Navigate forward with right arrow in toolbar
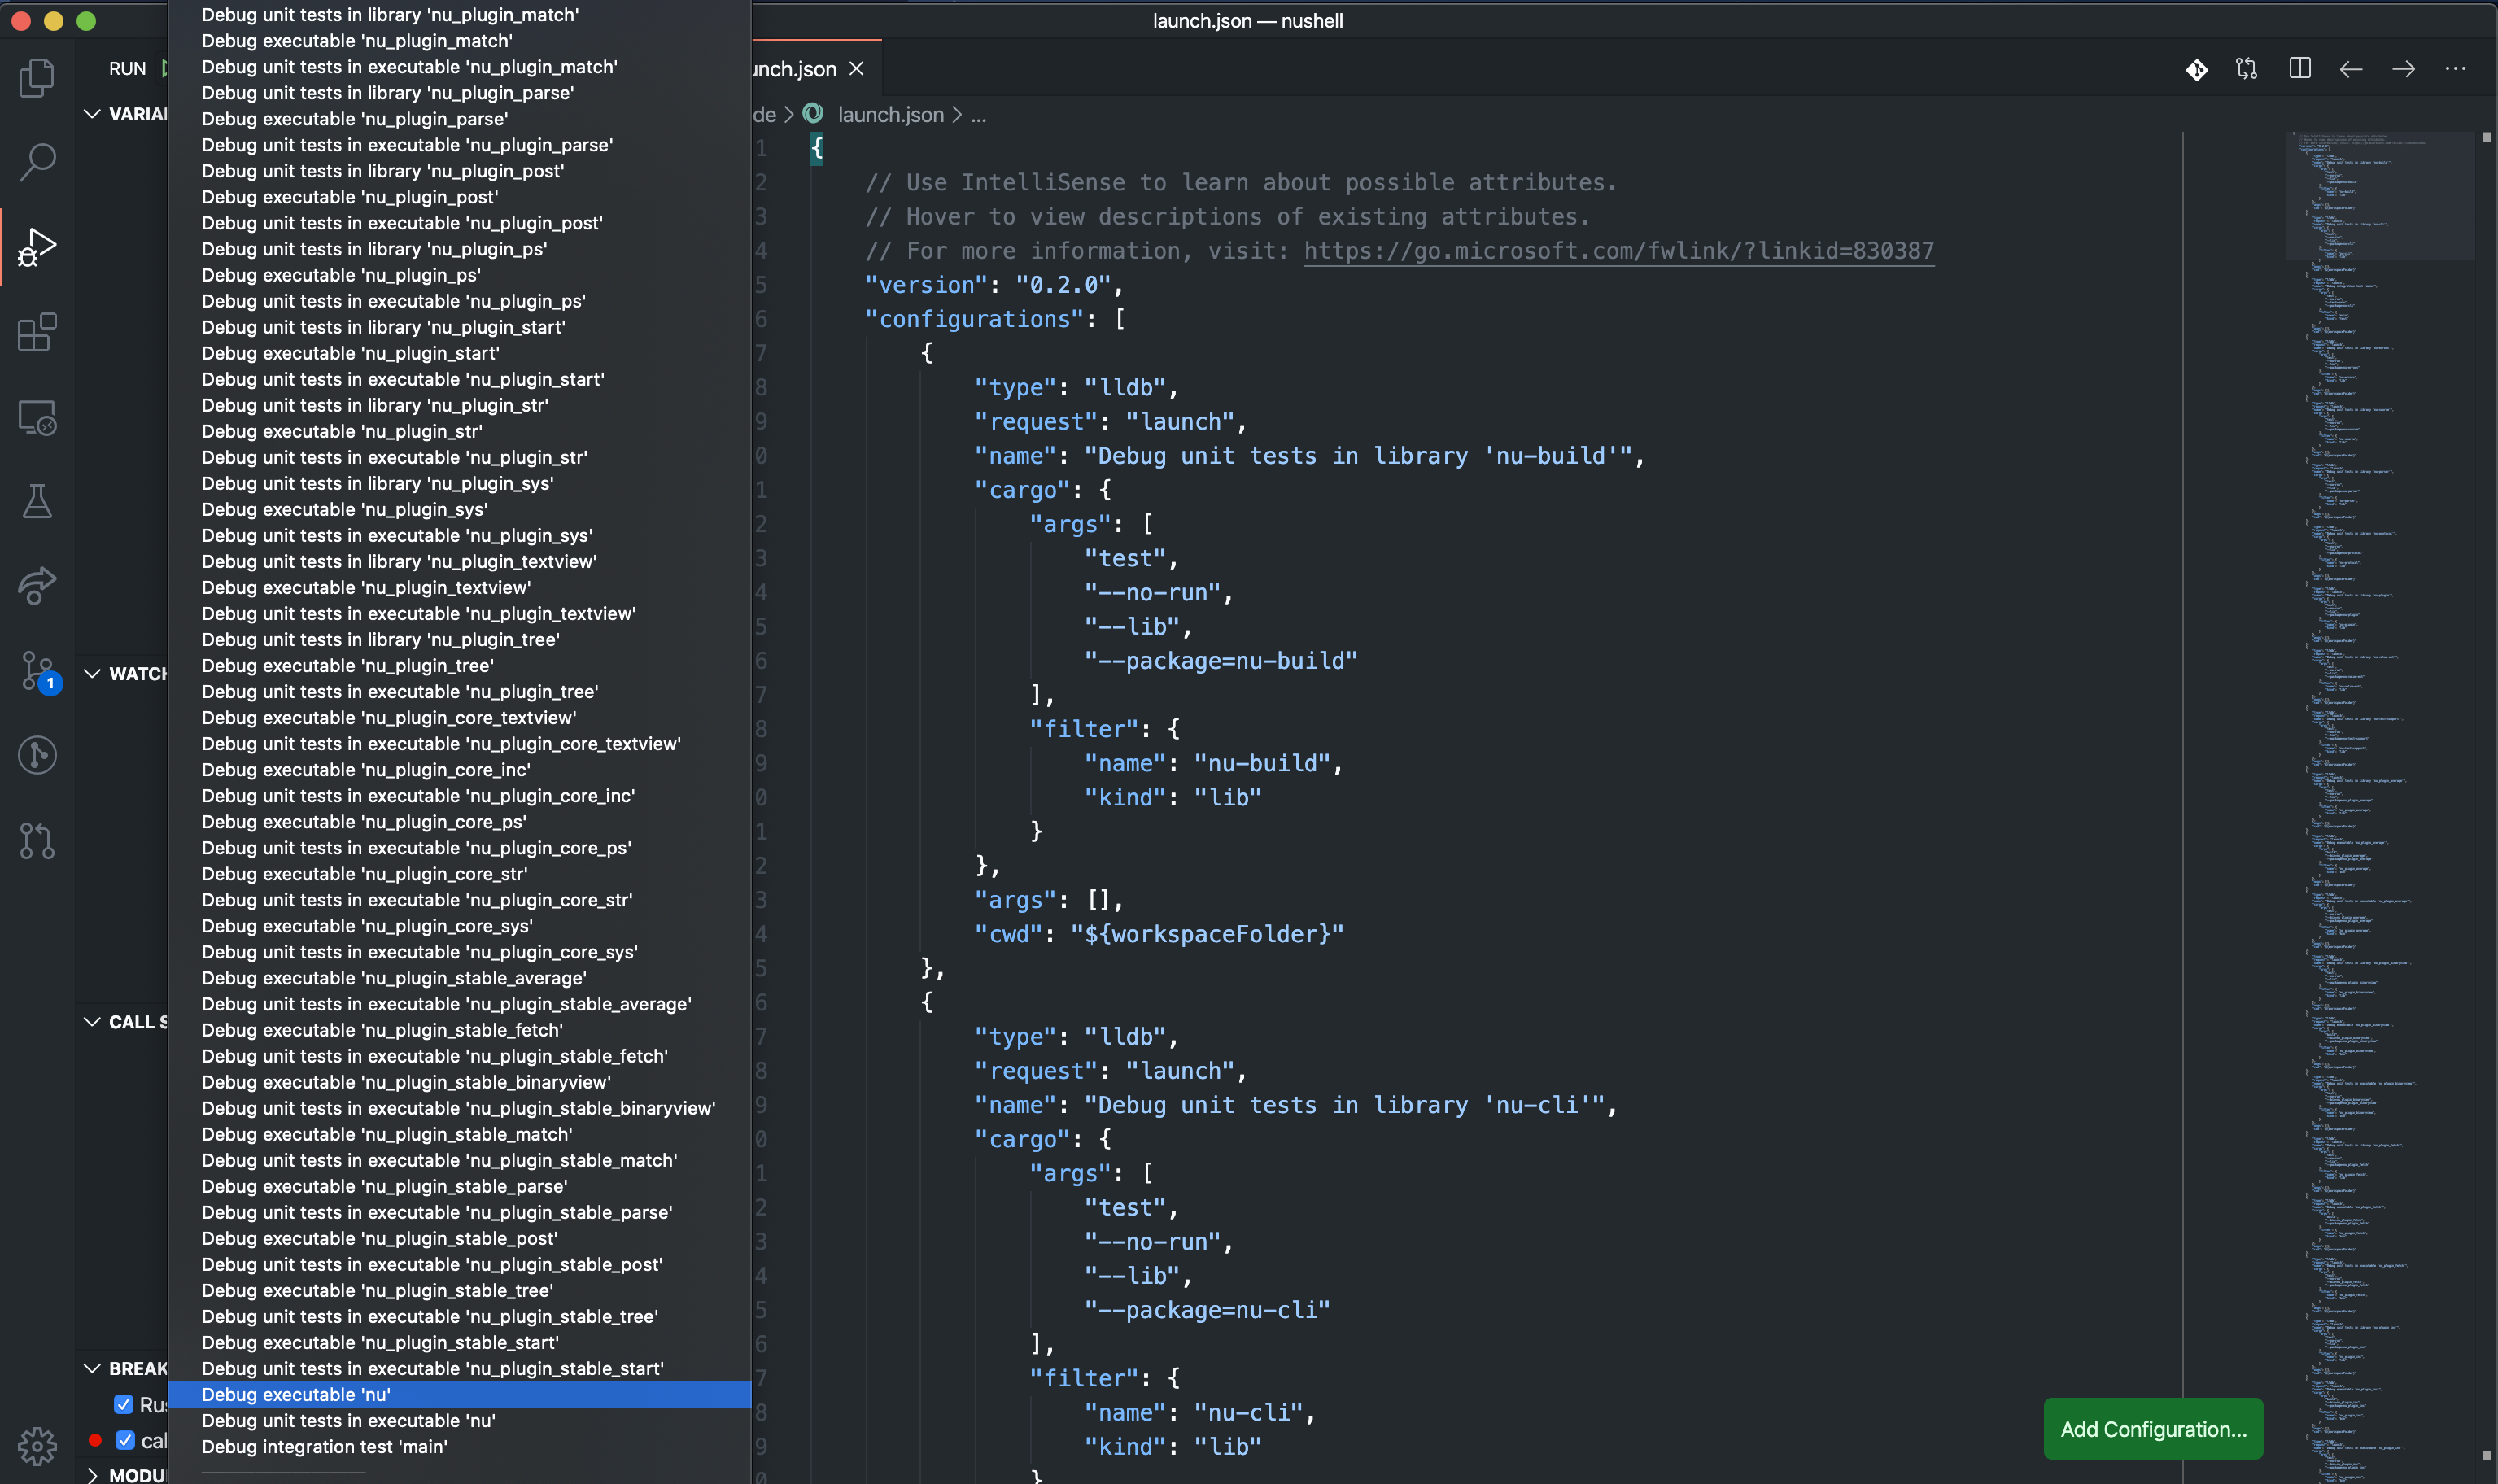 [x=2403, y=69]
